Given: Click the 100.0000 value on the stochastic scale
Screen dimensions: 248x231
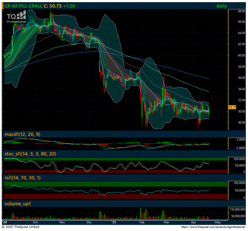Looking at the screenshot, I should tap(239, 159).
